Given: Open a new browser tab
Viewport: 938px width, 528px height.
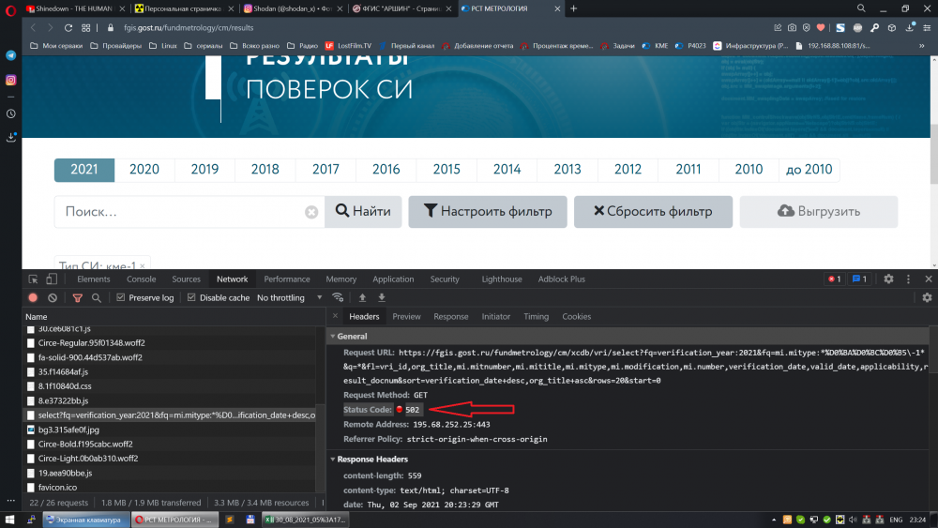Looking at the screenshot, I should coord(574,8).
